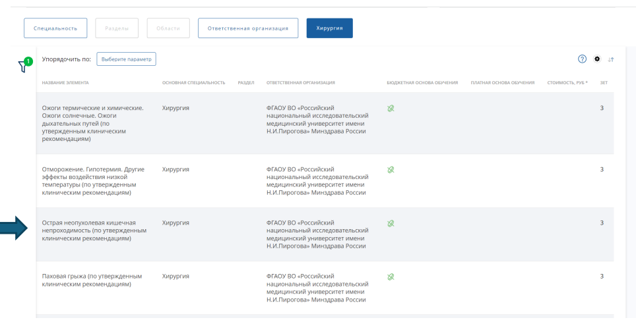
Task: Click green budget icon in frostbite row
Action: coord(391,170)
